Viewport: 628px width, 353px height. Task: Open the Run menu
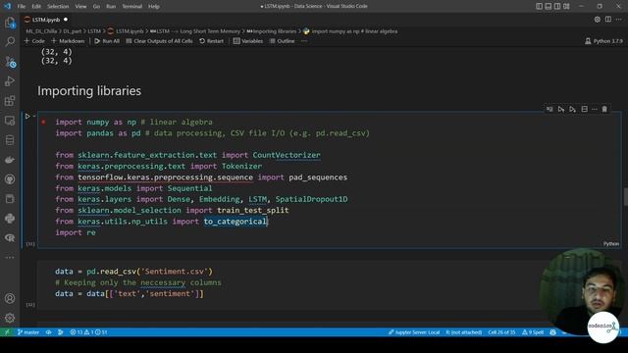(111, 7)
